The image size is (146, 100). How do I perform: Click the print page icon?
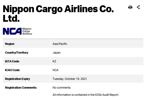[130, 7]
